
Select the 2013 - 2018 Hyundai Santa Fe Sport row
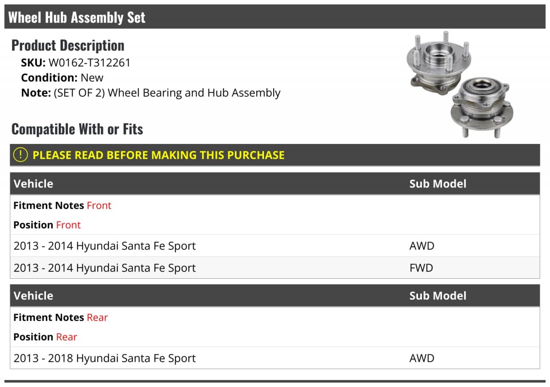104,358
